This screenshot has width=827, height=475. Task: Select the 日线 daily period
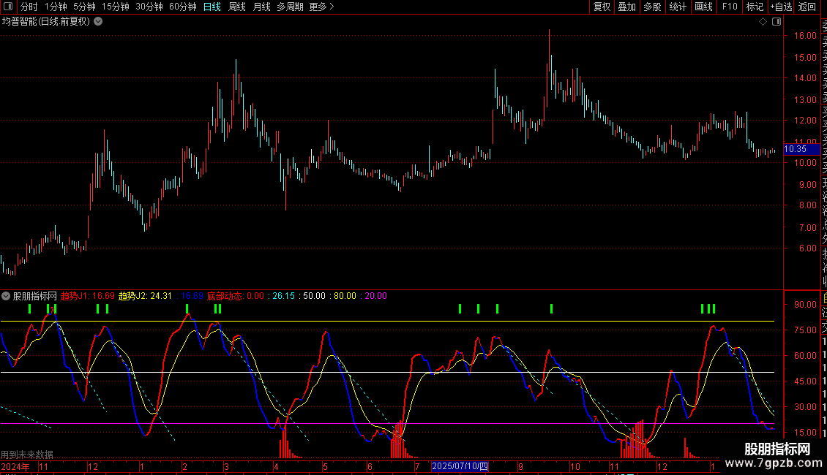[212, 7]
